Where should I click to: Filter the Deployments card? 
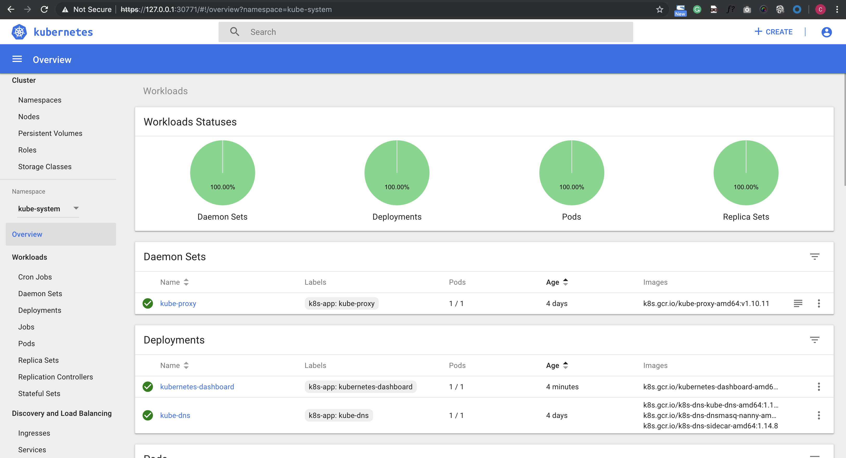[x=815, y=340]
